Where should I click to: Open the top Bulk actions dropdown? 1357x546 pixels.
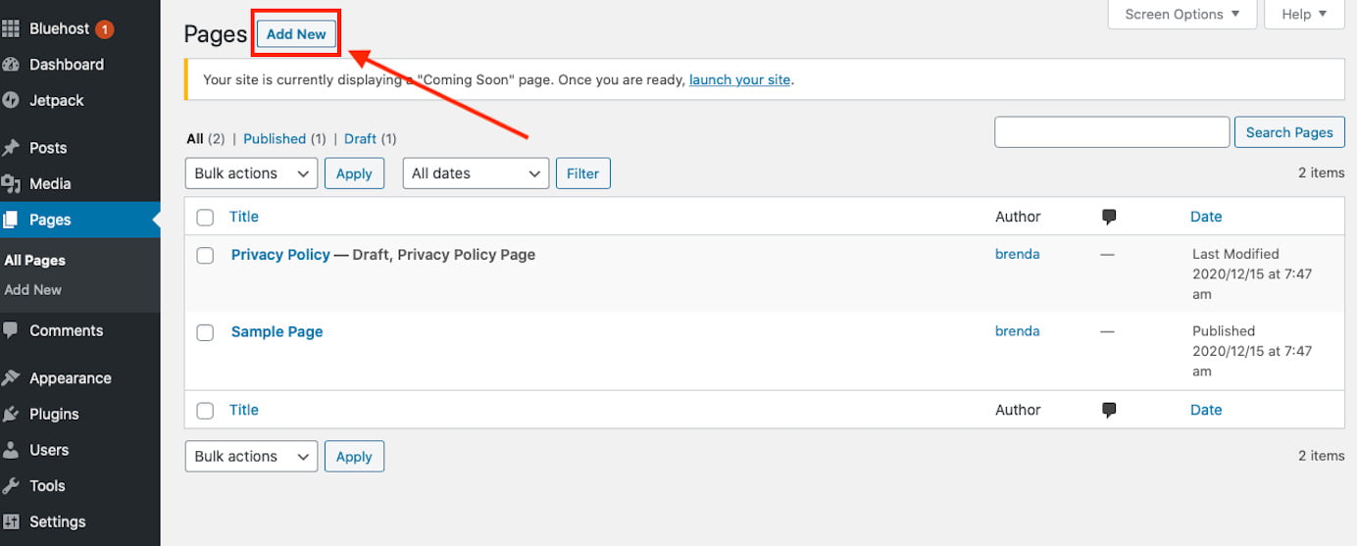(251, 174)
